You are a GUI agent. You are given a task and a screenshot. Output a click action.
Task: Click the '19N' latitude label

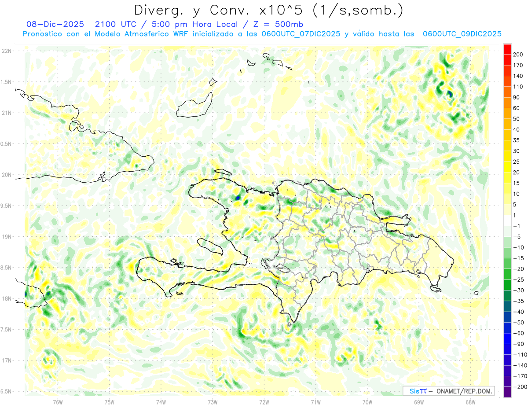click(7, 237)
